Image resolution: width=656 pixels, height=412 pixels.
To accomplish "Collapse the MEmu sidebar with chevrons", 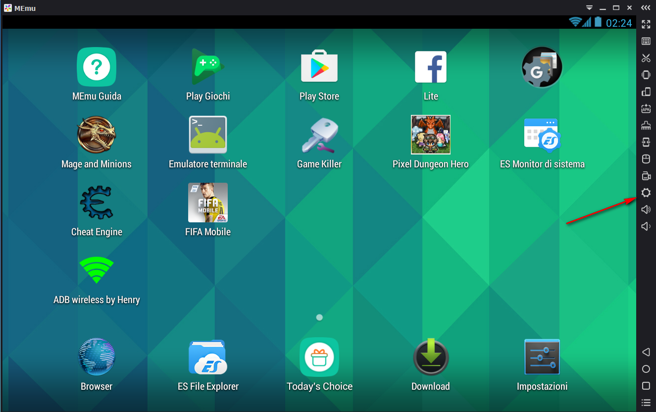I will 646,8.
